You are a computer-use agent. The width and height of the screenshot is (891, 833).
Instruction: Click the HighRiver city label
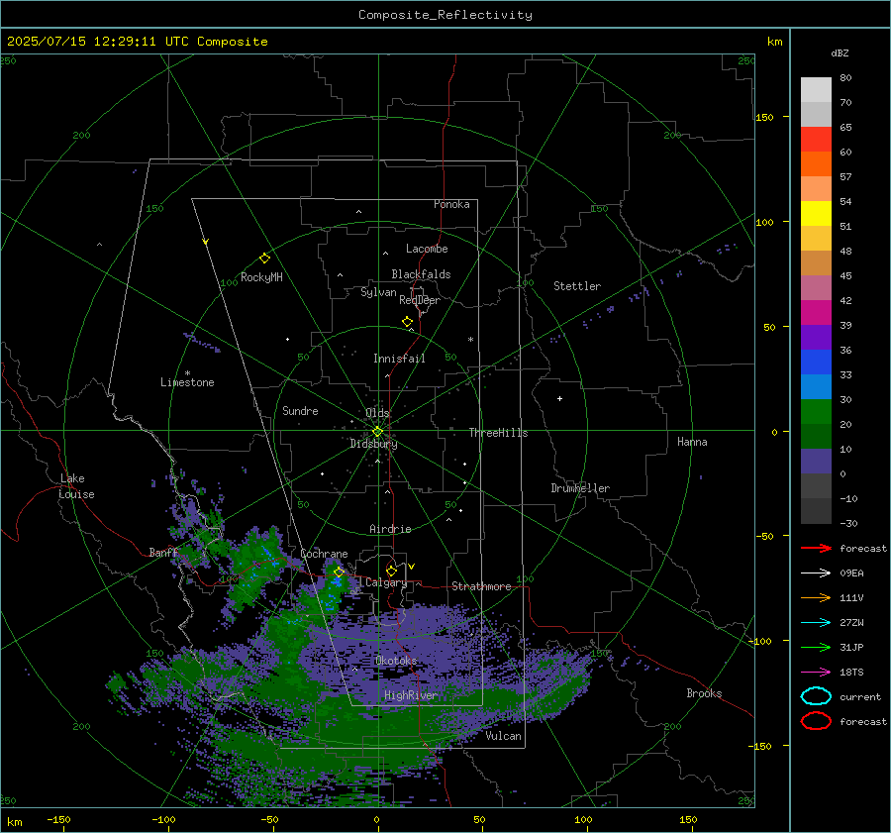tap(411, 695)
